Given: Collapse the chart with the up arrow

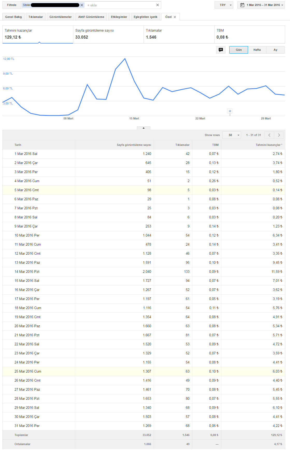Looking at the screenshot, I should (144, 128).
